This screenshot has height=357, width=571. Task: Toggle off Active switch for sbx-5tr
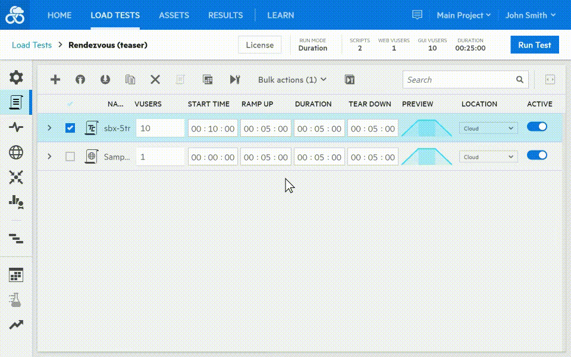[537, 127]
